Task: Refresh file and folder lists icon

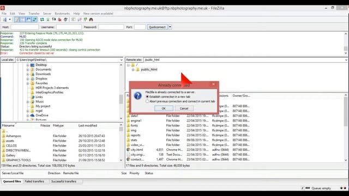Action: pyautogui.click(x=42, y=20)
